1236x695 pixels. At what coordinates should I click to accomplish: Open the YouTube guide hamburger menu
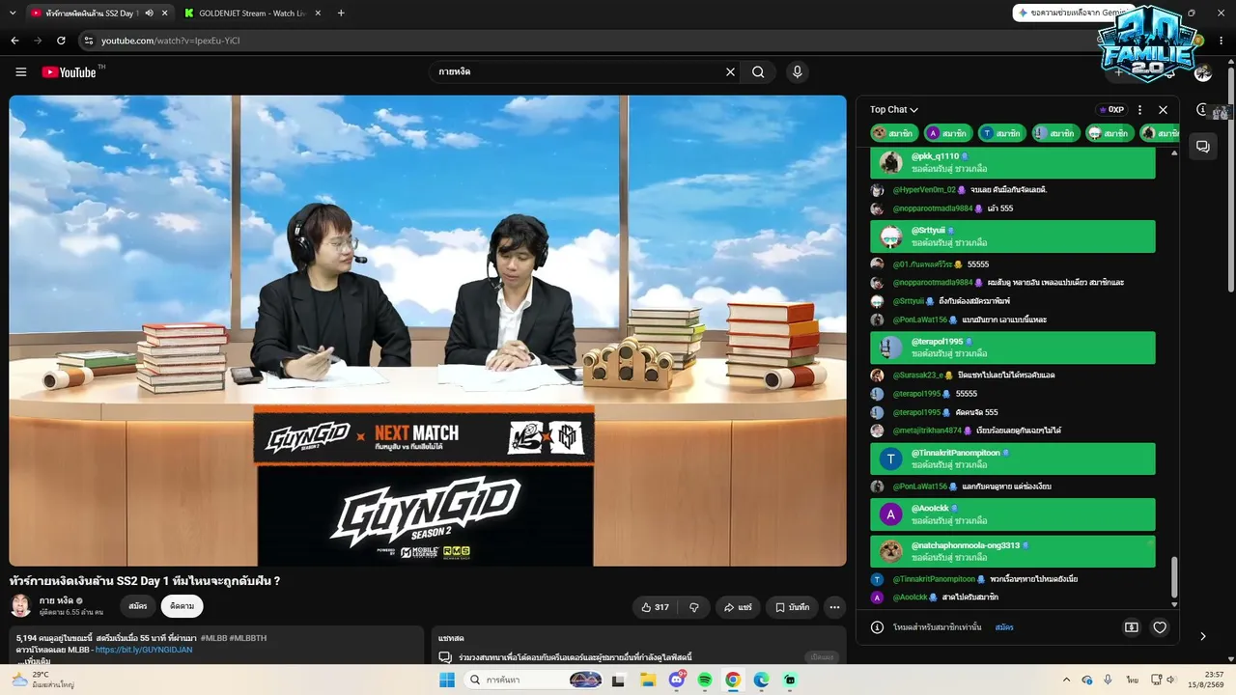(21, 71)
